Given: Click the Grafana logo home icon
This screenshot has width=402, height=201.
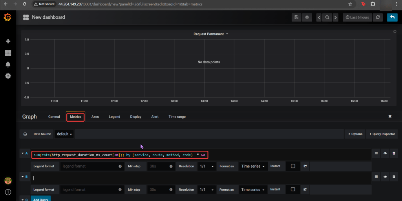Looking at the screenshot, I should (7, 17).
